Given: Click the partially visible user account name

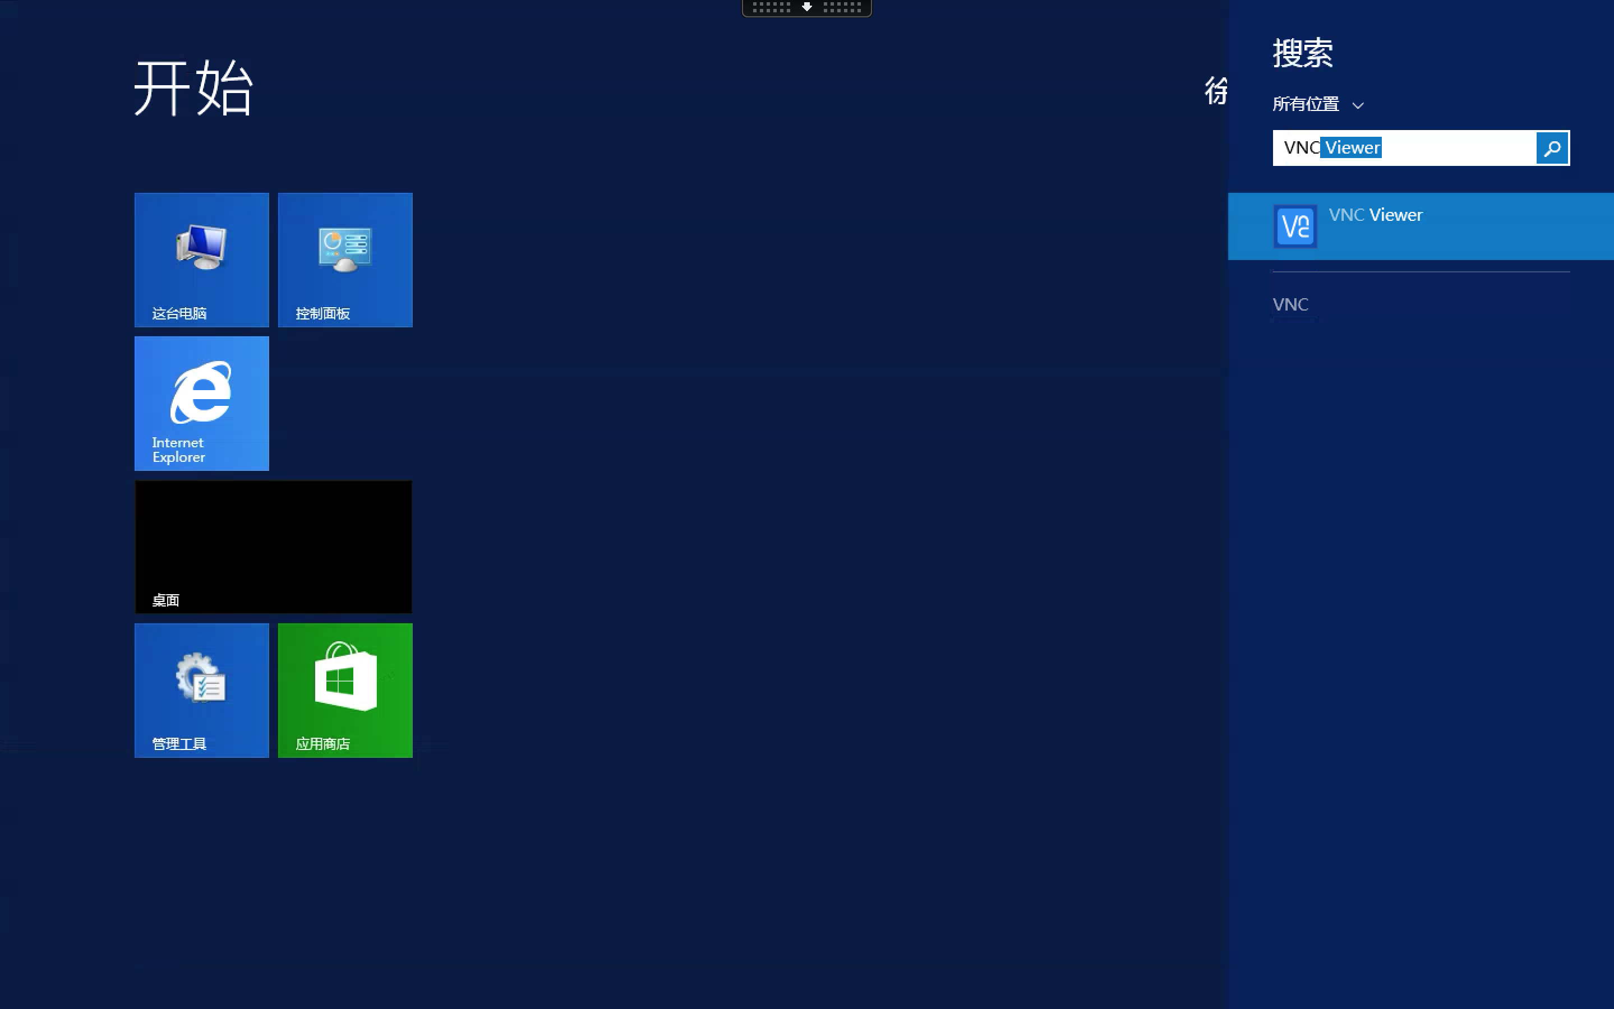Looking at the screenshot, I should (x=1215, y=91).
